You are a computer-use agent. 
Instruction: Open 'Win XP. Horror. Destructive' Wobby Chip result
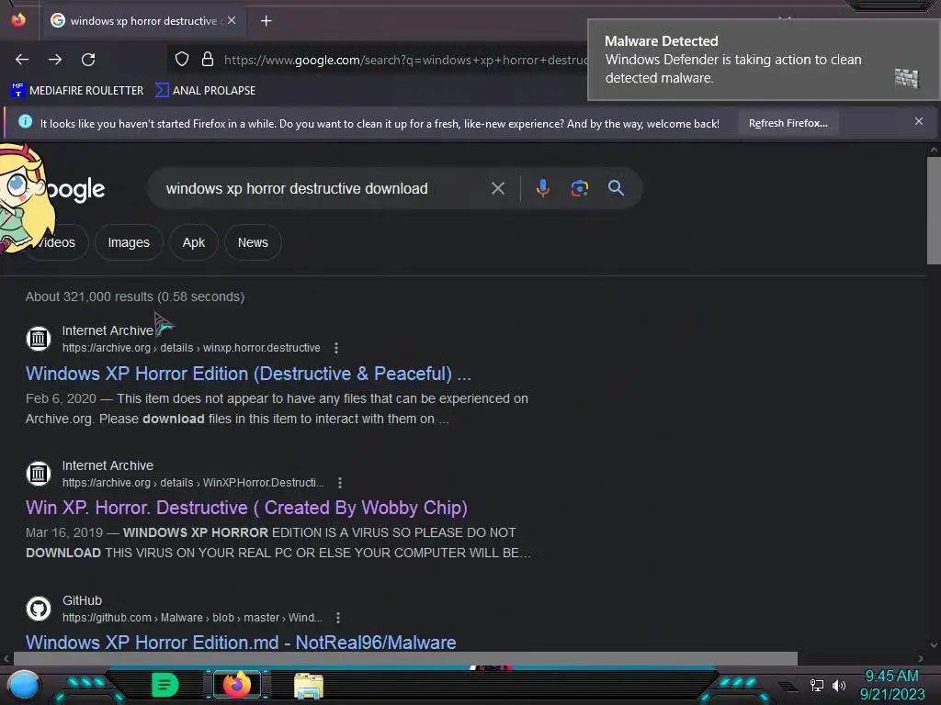coord(246,508)
